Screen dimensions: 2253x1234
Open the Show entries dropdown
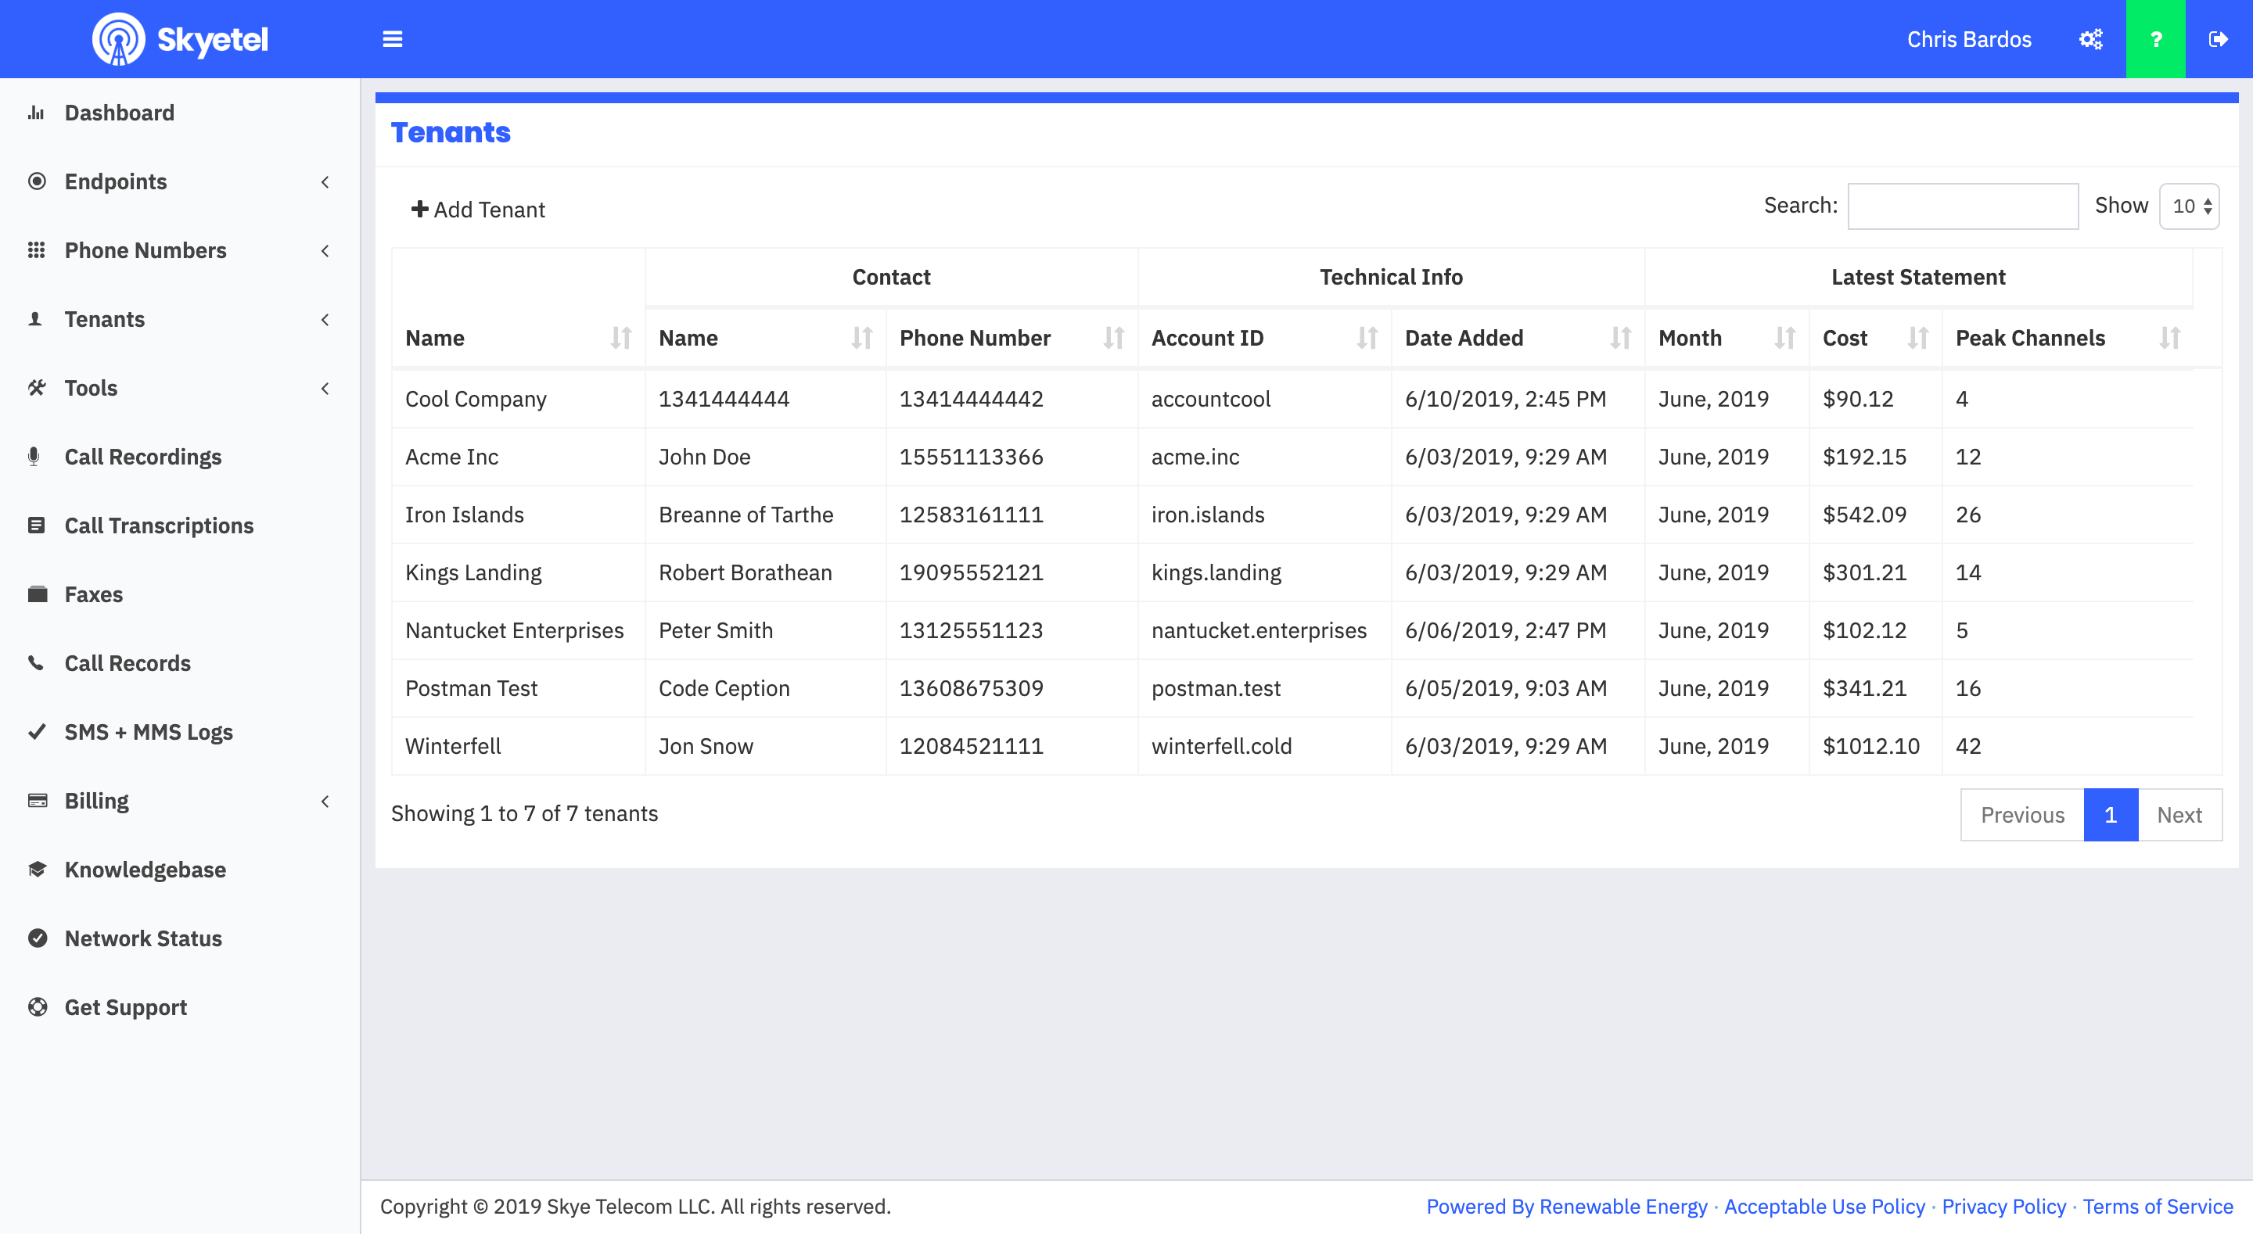click(2189, 206)
